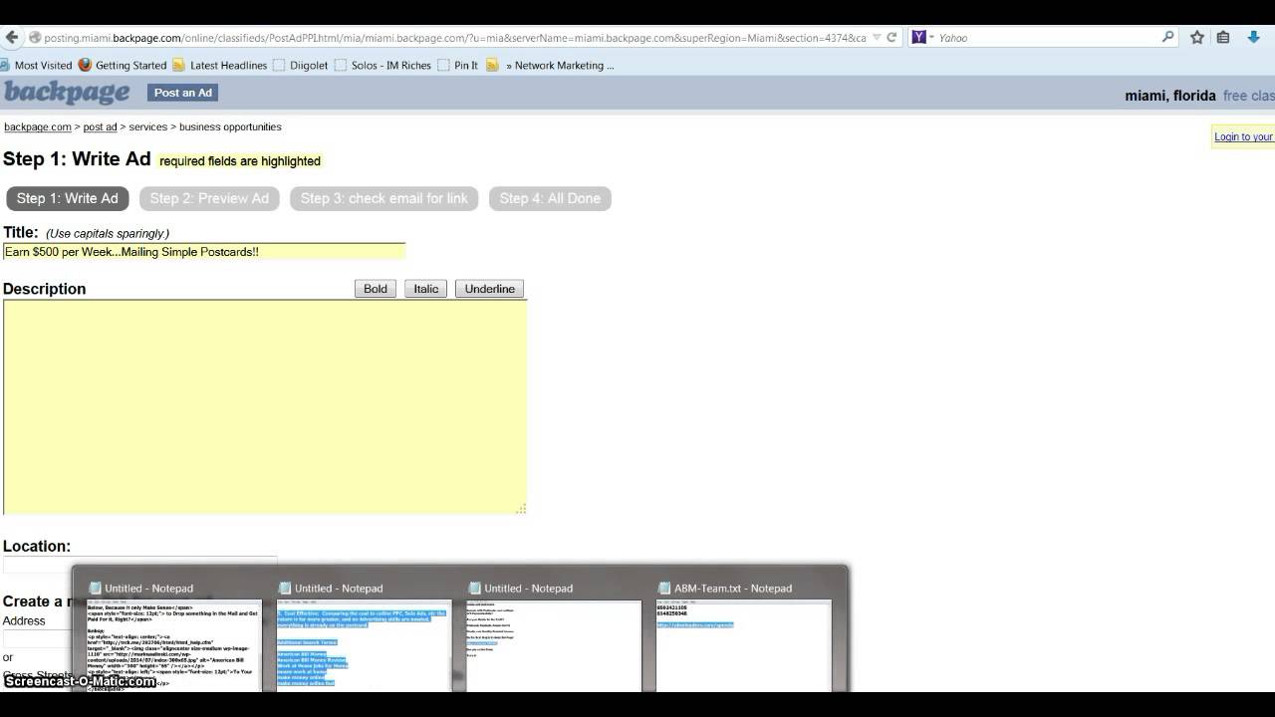
Task: Open Yahoo search engine selector
Action: 923,37
